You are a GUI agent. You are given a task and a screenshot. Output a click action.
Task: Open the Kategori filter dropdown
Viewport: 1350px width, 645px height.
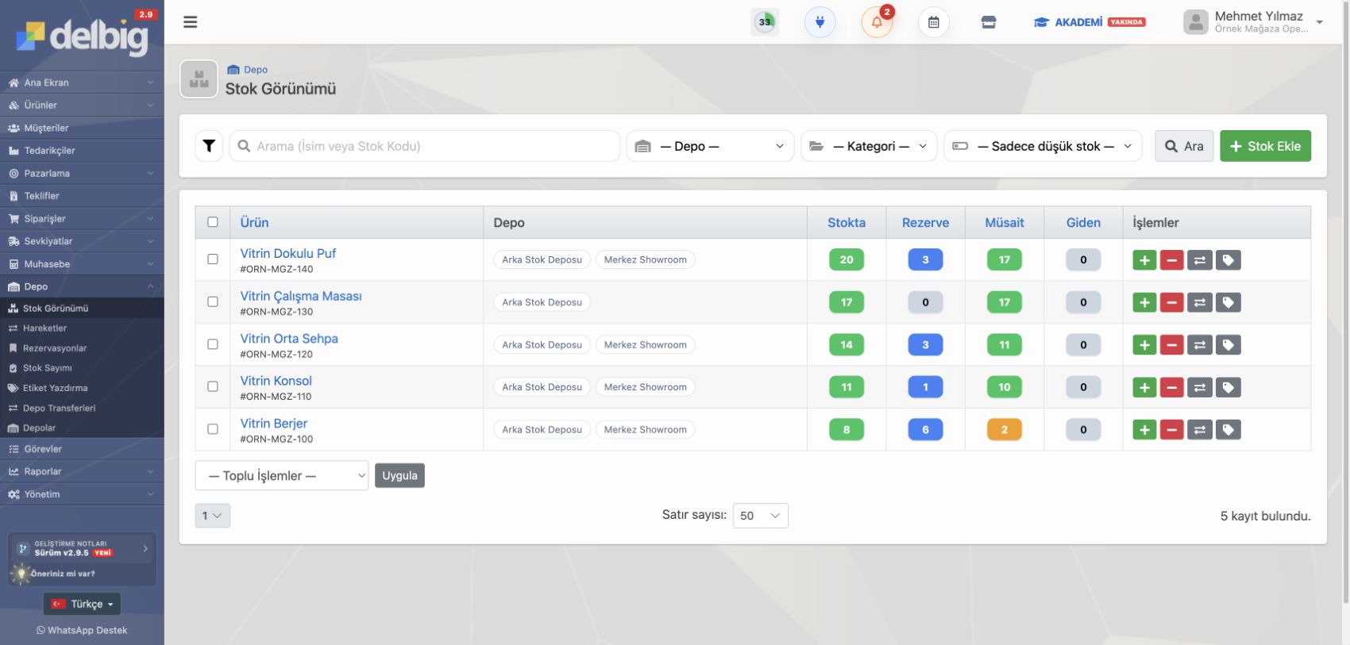[x=869, y=146]
